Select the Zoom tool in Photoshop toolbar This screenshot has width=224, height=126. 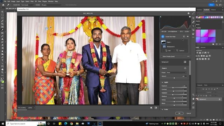pyautogui.click(x=2, y=72)
